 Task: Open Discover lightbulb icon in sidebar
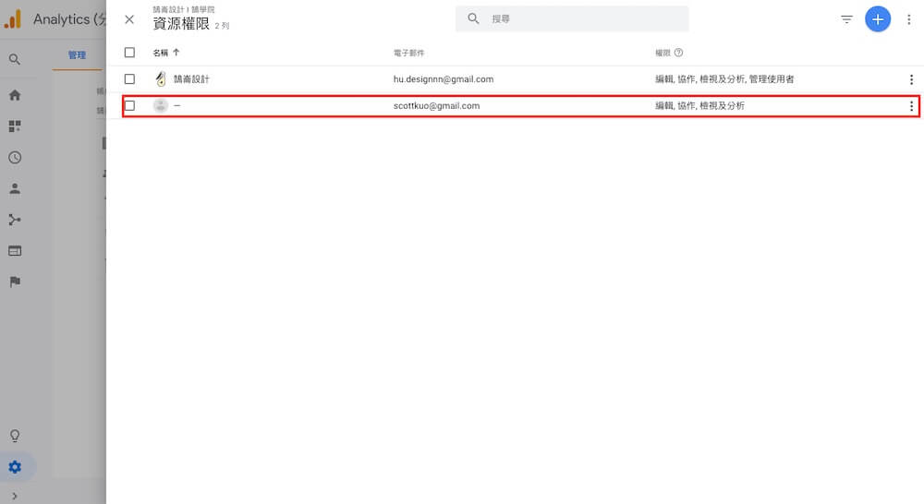(x=15, y=436)
